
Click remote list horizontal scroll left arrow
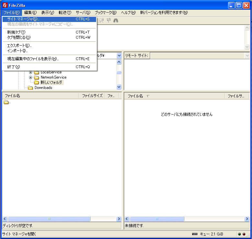(x=126, y=219)
